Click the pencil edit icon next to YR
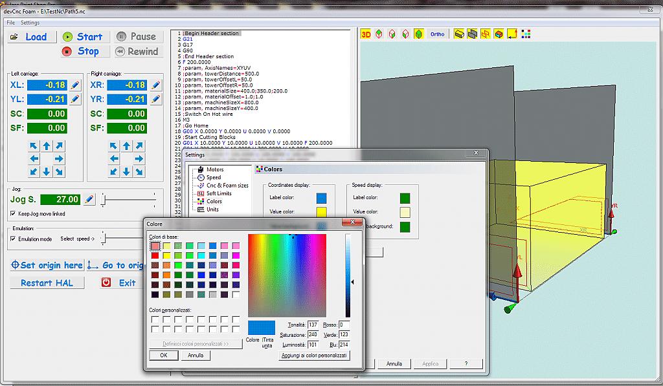Viewport: 663px width, 386px height. click(155, 99)
